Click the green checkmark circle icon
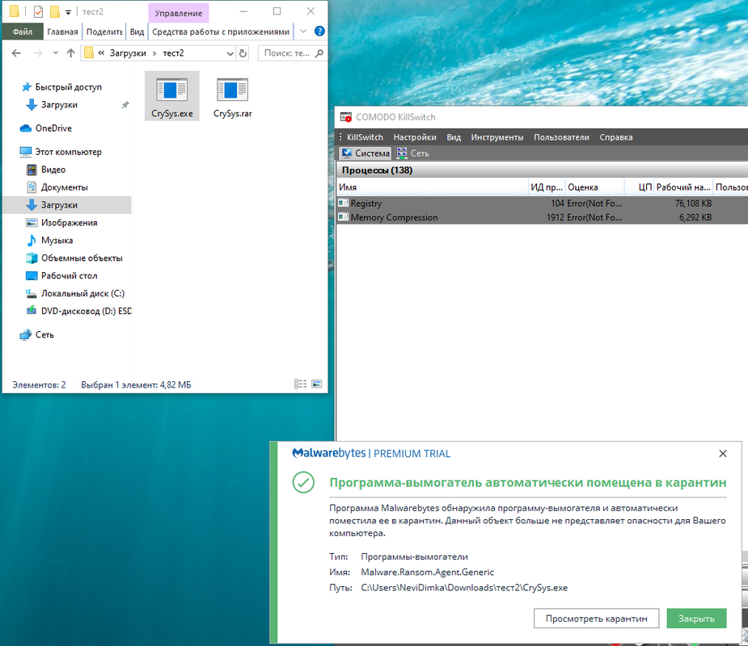Viewport: 748px width, 646px height. coord(303,482)
